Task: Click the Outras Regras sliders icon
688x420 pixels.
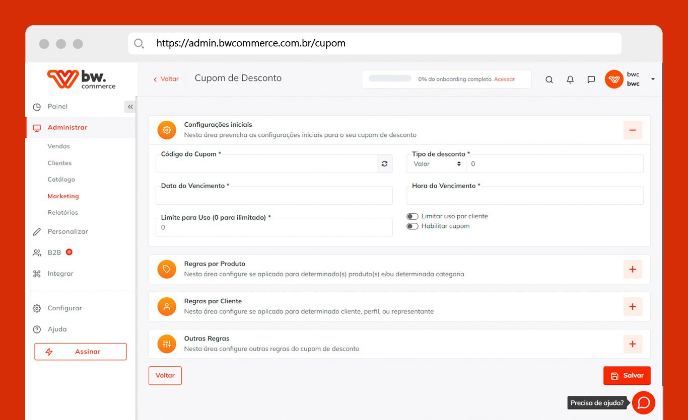Action: (x=167, y=344)
